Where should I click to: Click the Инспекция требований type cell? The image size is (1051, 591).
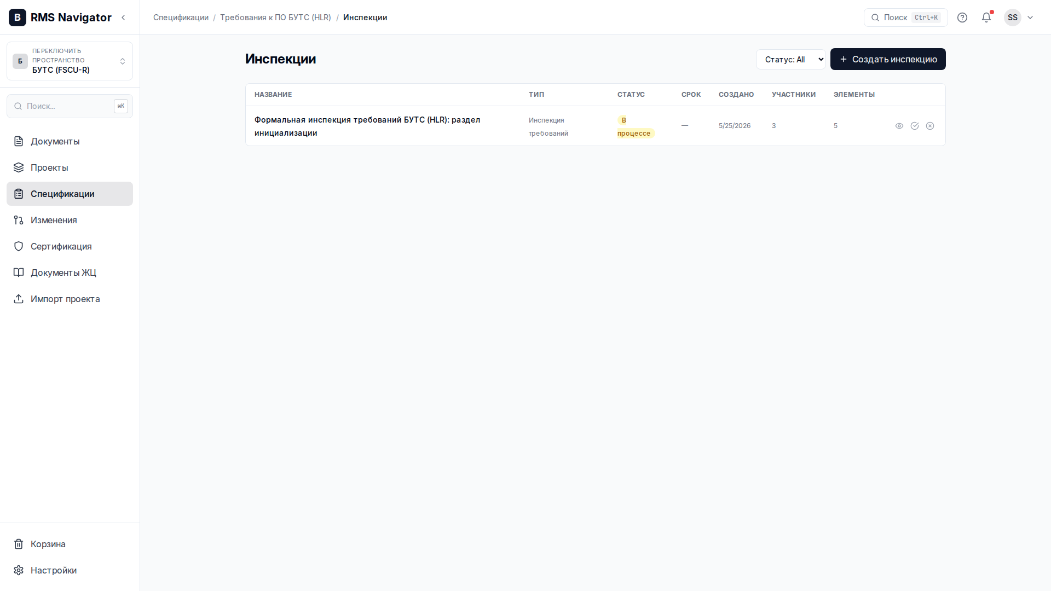(548, 126)
